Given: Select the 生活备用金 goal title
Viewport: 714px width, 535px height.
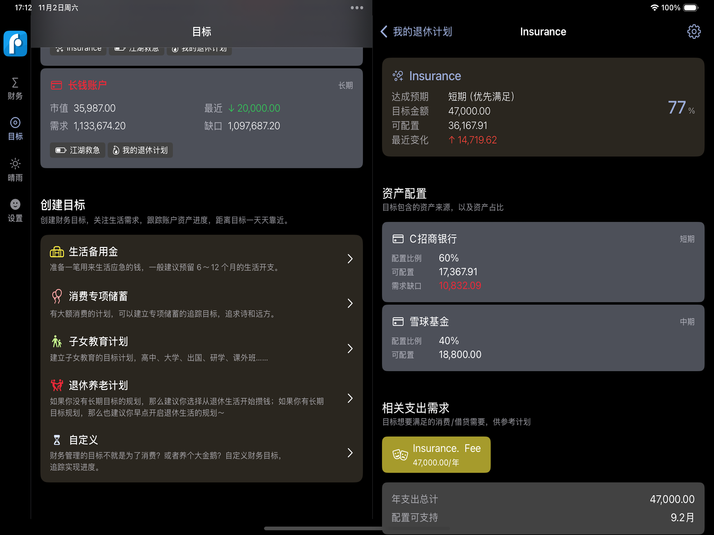Looking at the screenshot, I should point(93,251).
